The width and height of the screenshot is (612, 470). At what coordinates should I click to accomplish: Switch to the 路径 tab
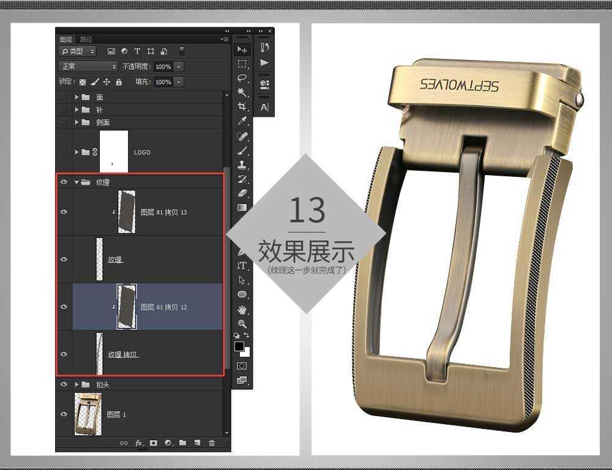[x=86, y=39]
